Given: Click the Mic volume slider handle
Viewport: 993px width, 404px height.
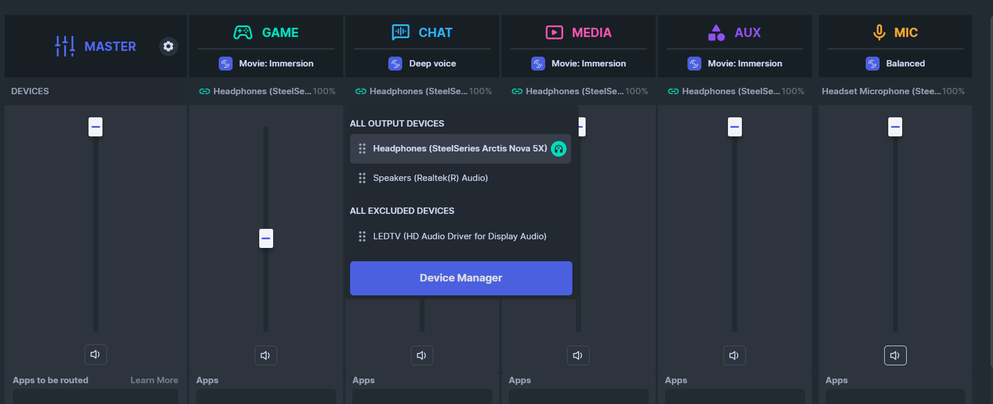Looking at the screenshot, I should pyautogui.click(x=895, y=127).
